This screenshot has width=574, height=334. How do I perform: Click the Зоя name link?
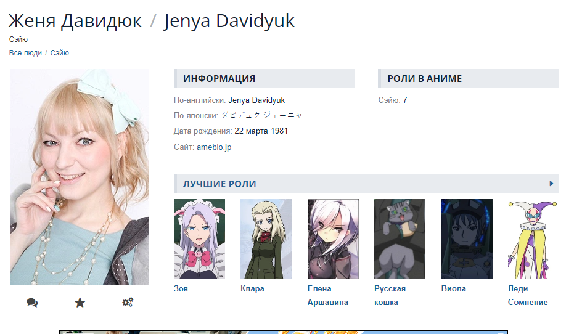coord(181,288)
